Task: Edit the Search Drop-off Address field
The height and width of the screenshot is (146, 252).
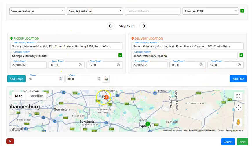Action: click(x=187, y=46)
